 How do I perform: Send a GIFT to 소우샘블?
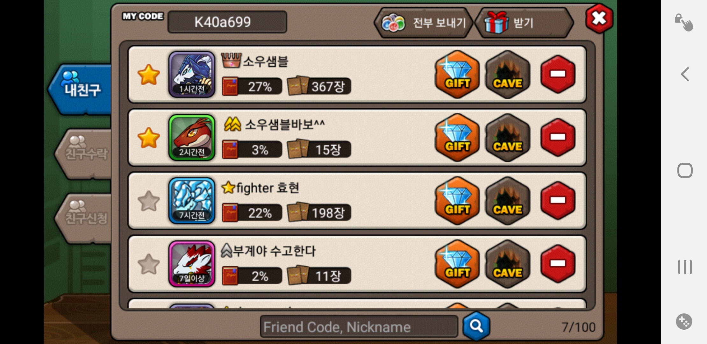457,74
